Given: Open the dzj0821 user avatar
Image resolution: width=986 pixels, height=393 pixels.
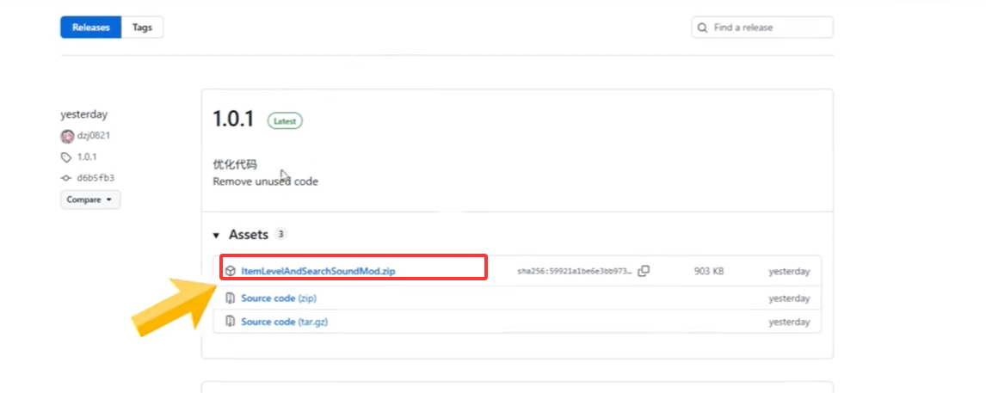Looking at the screenshot, I should point(67,136).
